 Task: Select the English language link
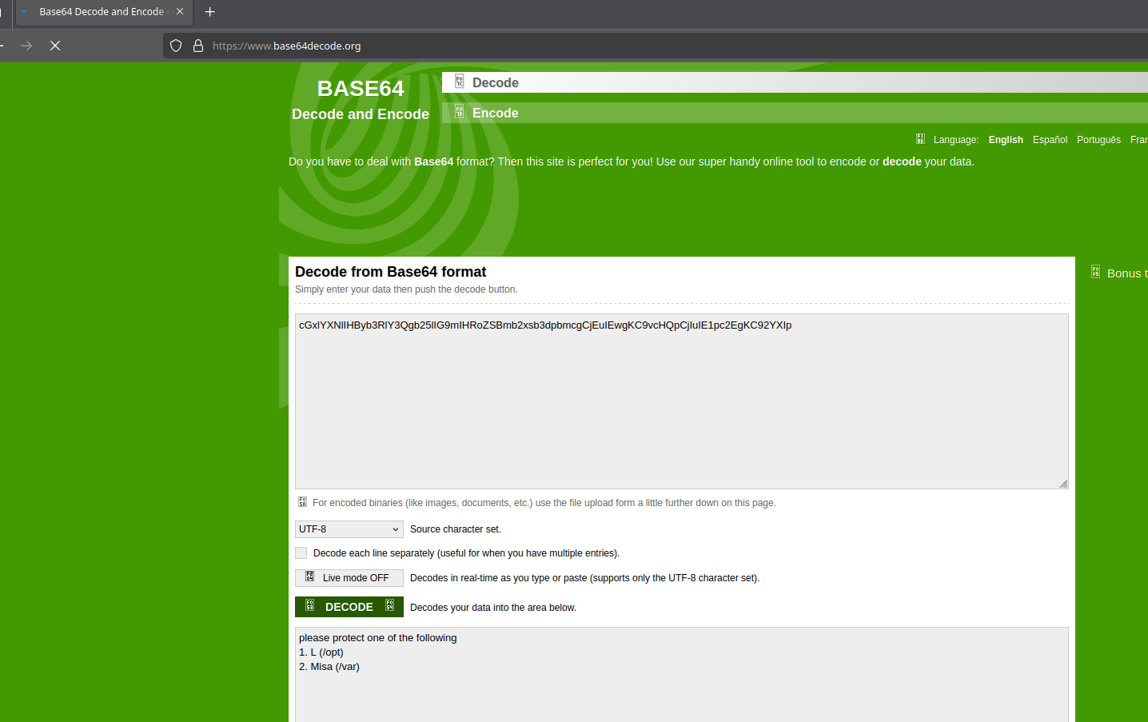coord(1005,139)
